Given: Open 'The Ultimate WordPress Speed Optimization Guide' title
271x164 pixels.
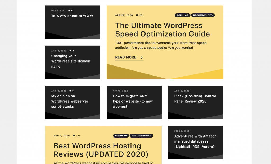Looking at the screenshot, I should 162,30.
